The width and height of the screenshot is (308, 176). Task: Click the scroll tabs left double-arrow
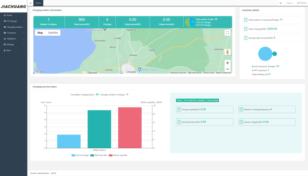coord(30,3)
